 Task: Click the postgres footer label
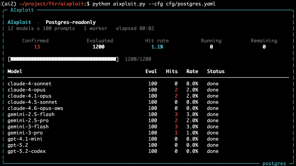[x=274, y=164]
